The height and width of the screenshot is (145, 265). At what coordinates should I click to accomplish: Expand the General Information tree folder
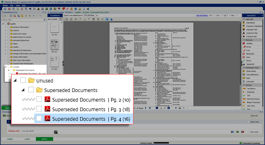click(6, 27)
